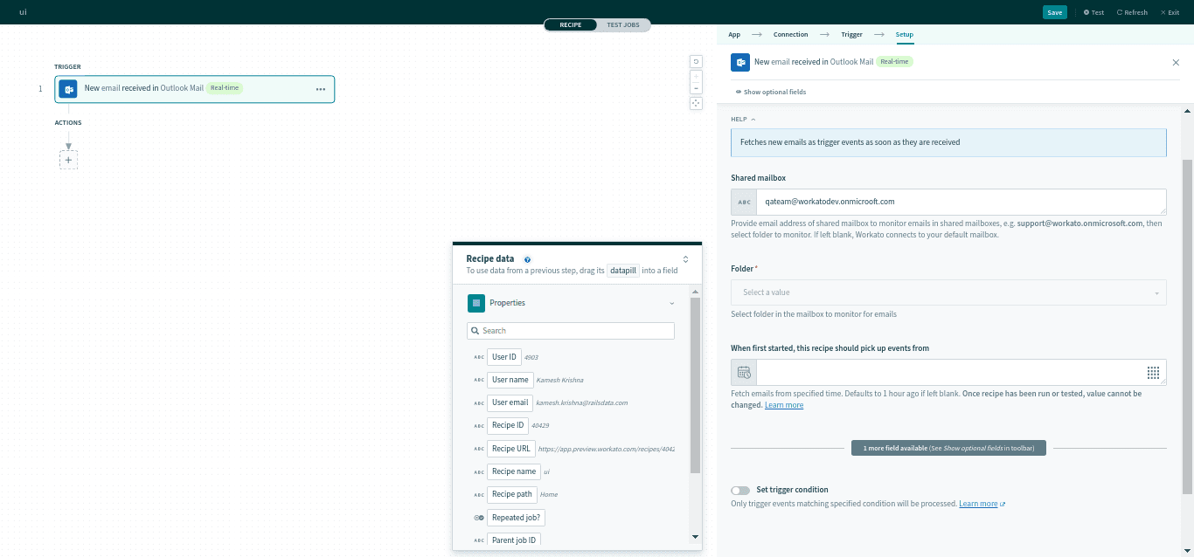Enable the Set trigger condition toggle

pos(740,490)
